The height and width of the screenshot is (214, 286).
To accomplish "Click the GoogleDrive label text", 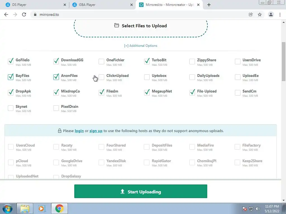I will click(72, 161).
